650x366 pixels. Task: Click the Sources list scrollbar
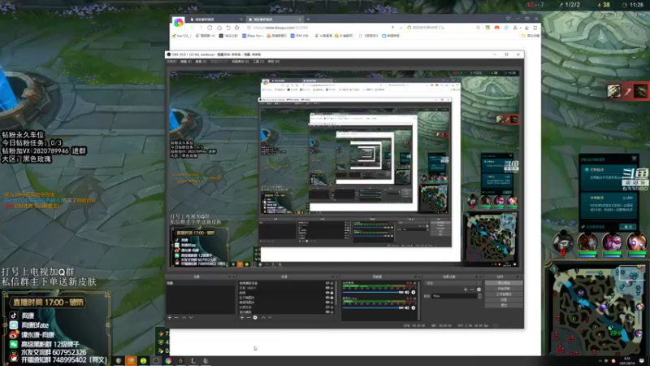[x=336, y=293]
